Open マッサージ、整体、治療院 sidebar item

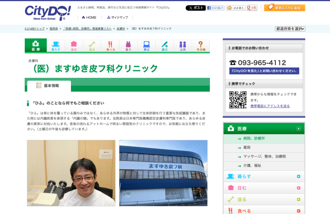pyautogui.click(x=264, y=156)
